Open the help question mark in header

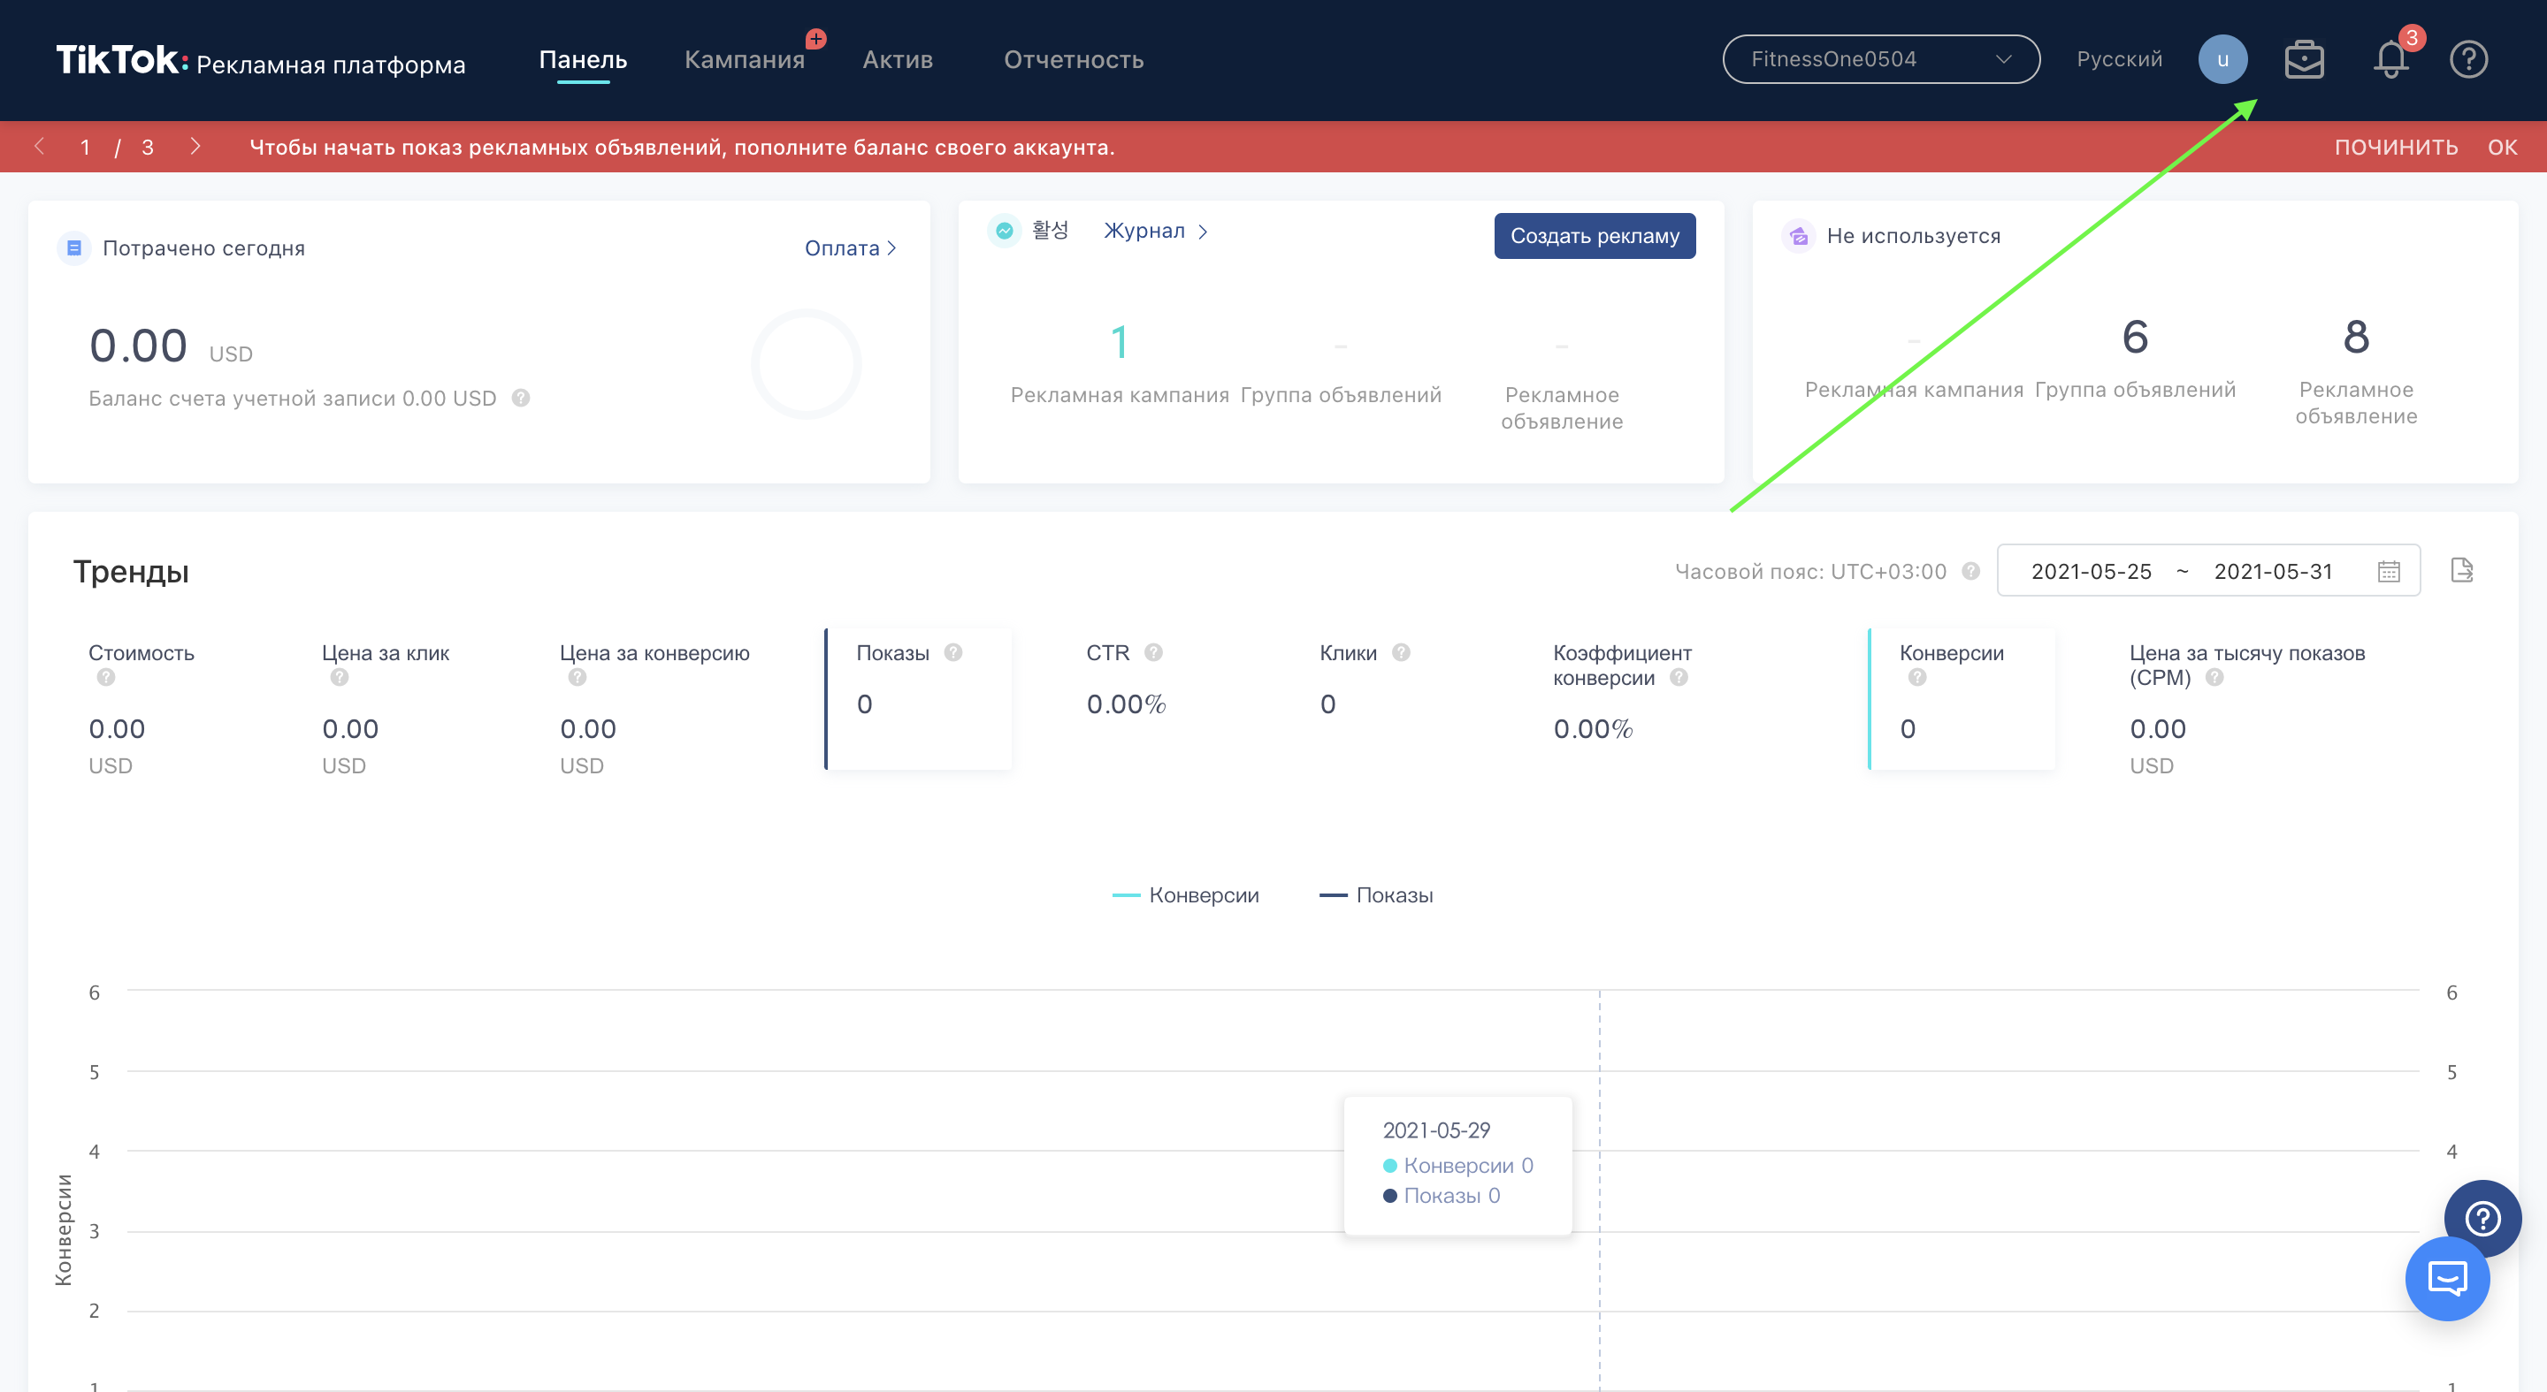(x=2468, y=60)
